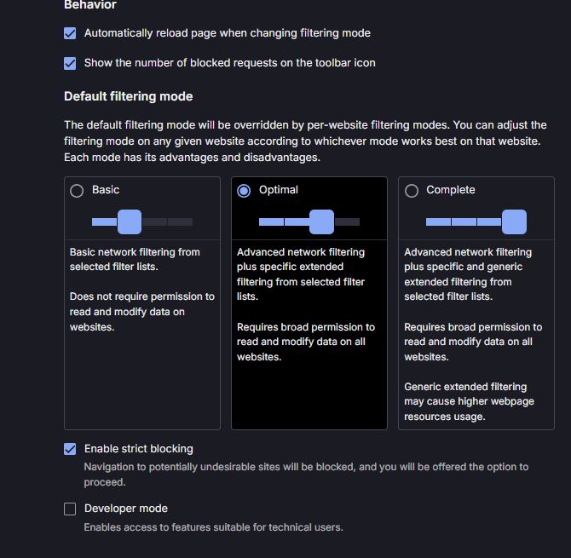Click the 'Enable strict blocking' label text
The width and height of the screenshot is (571, 558).
[139, 449]
